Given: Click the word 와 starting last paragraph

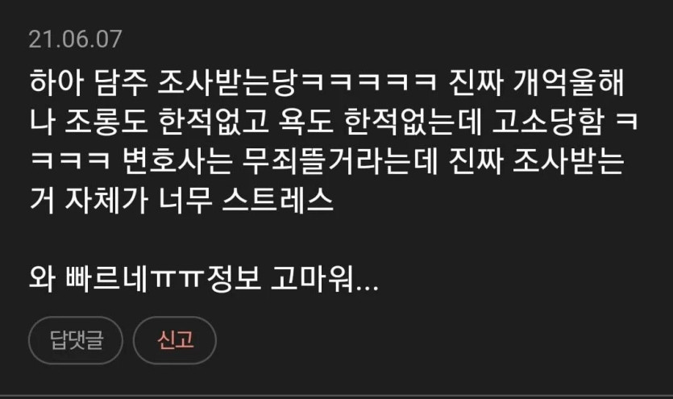Looking at the screenshot, I should click(x=42, y=279).
